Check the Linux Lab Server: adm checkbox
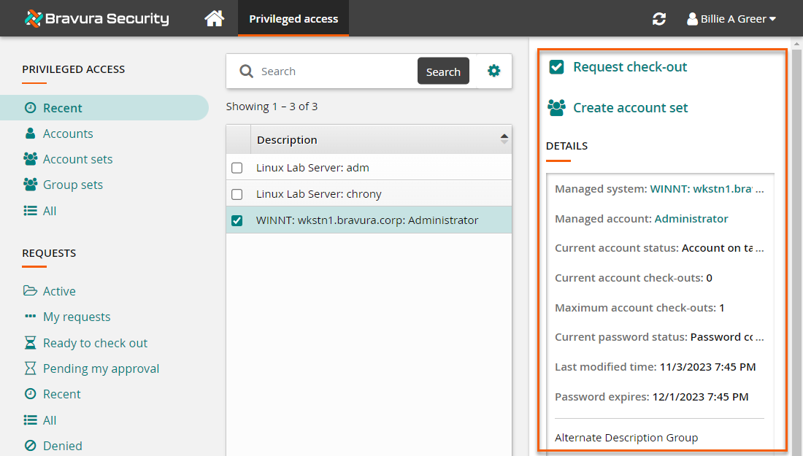Viewport: 803px width, 456px height. (x=237, y=168)
